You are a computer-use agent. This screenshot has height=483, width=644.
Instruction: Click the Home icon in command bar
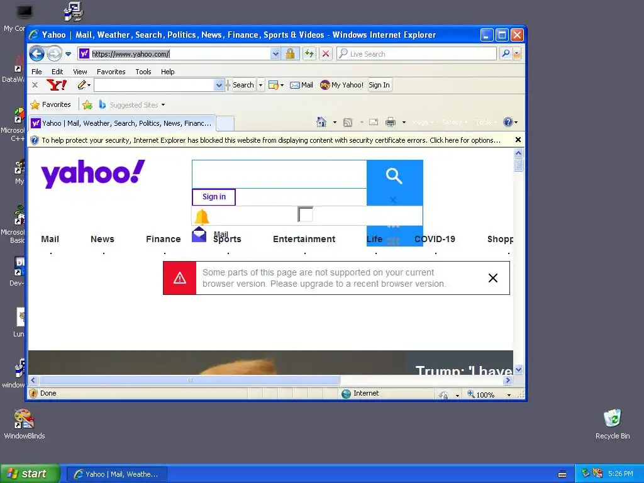coord(321,122)
